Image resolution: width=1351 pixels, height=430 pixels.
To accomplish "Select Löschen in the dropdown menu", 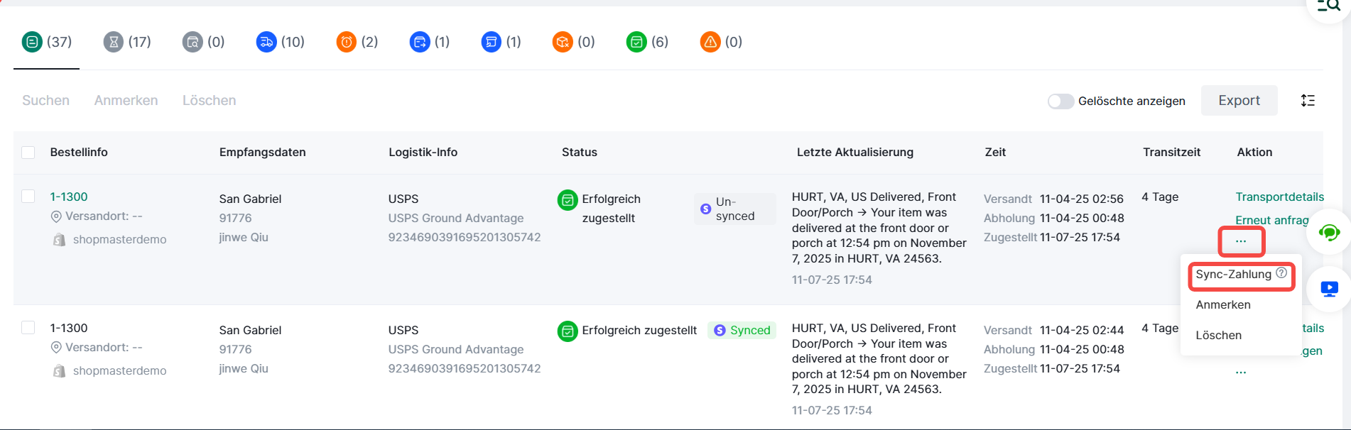I will tap(1219, 336).
